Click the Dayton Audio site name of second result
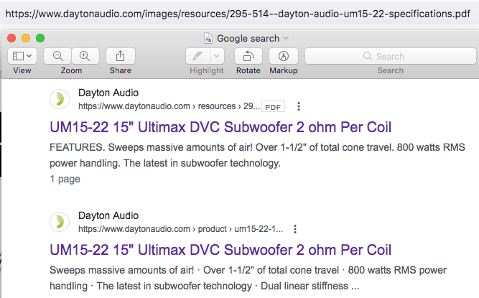This screenshot has width=479, height=298. (x=108, y=215)
